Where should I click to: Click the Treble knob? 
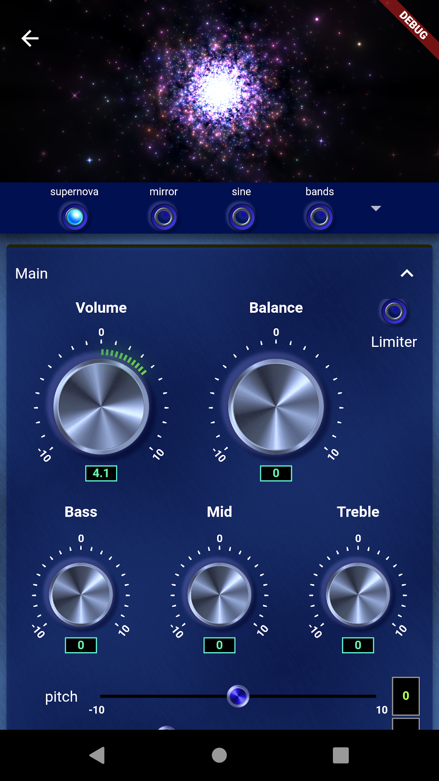click(358, 594)
